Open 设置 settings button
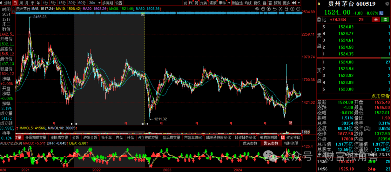This screenshot has height=172, width=391. 119,3
